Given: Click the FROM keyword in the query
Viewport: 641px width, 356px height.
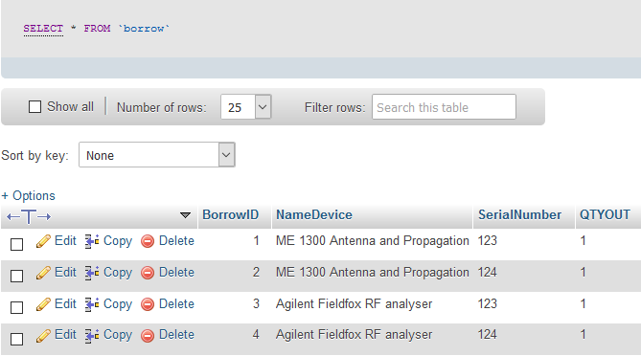Looking at the screenshot, I should coord(98,28).
